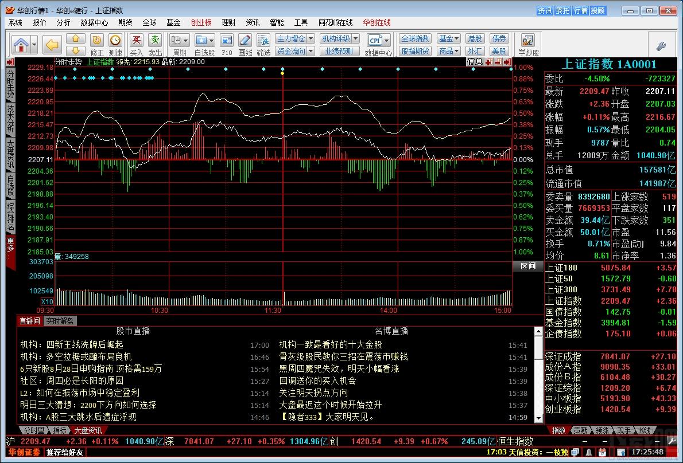Screen dimensions: 683x463
Task: Open news link 机构：四新主线洗牌后崛起
Action: [x=72, y=344]
